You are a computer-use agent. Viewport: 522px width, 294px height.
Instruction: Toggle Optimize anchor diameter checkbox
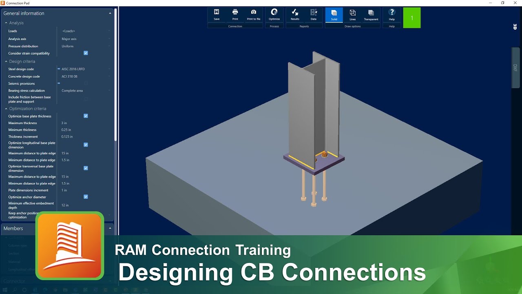pos(86,197)
